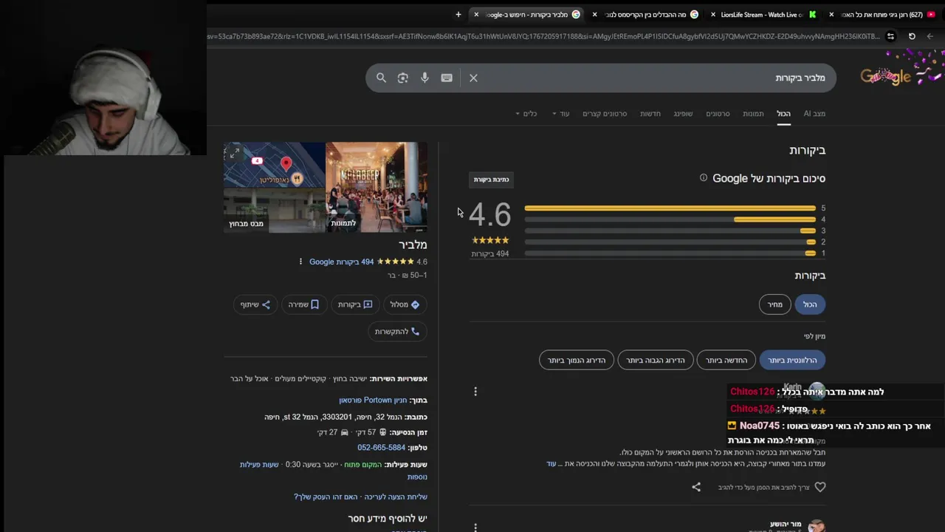Click the 5-star rating bar
Image resolution: width=945 pixels, height=532 pixels.
coord(670,208)
